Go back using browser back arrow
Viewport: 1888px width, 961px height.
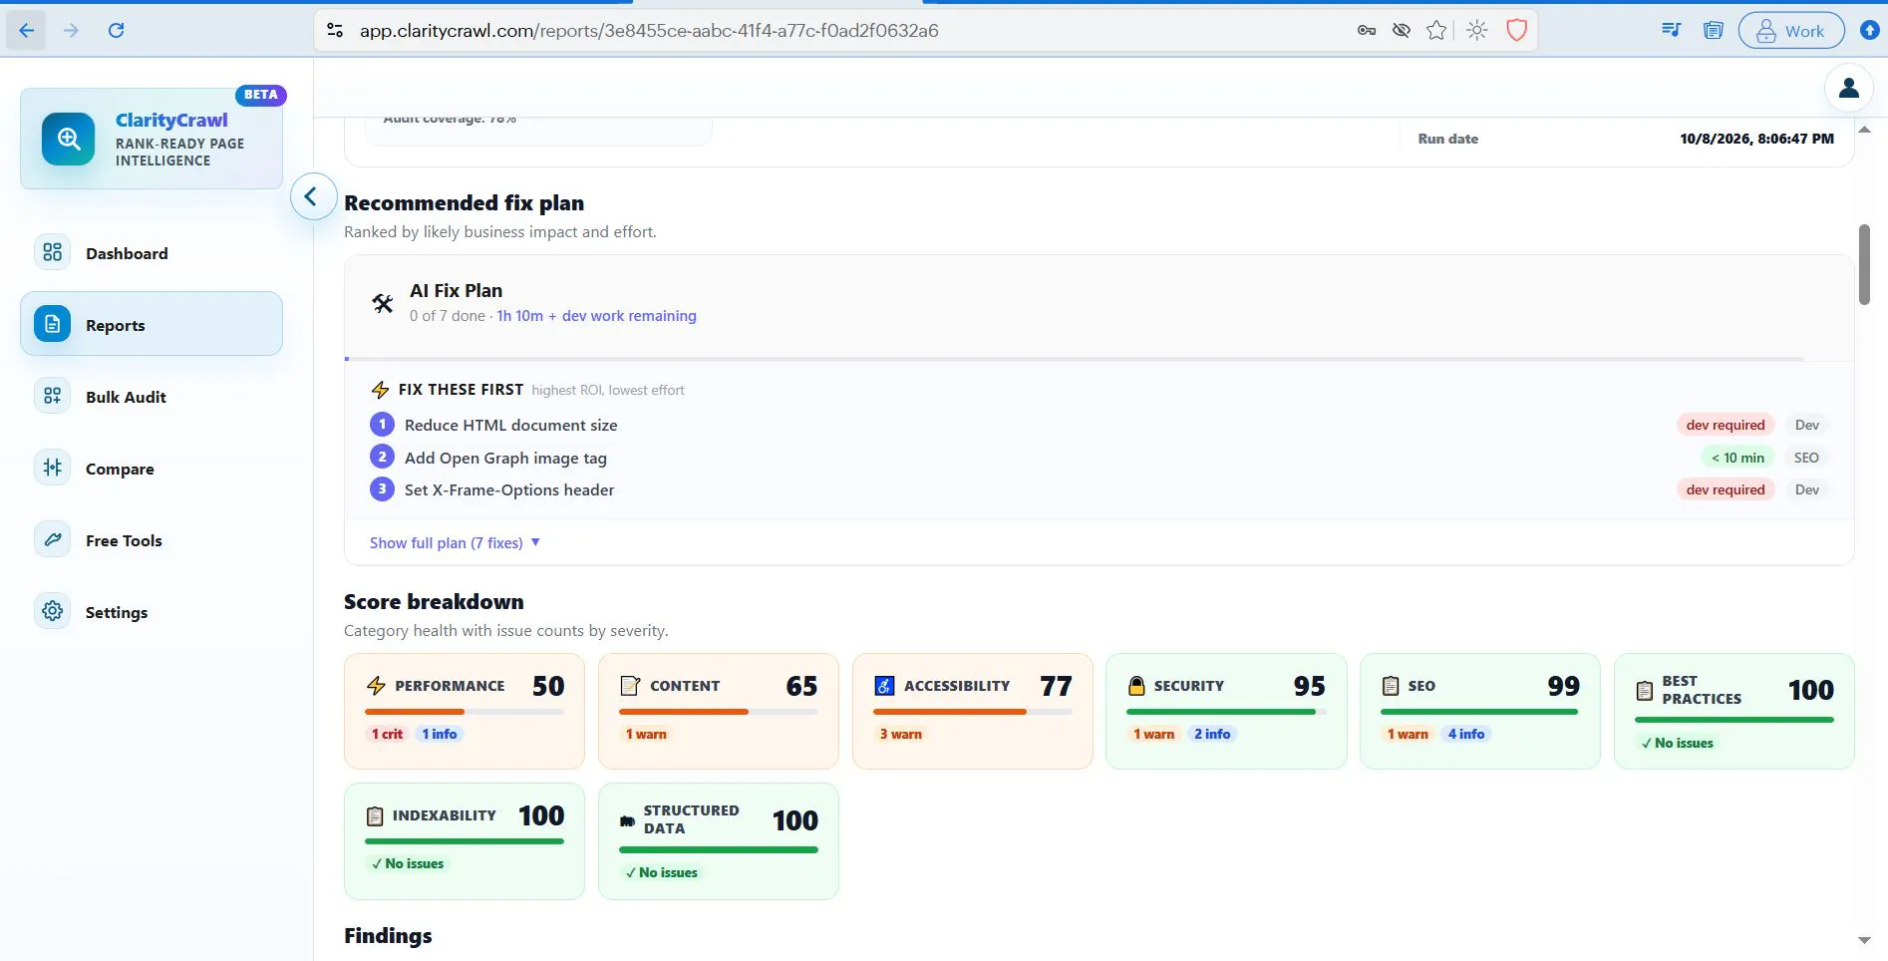[x=27, y=30]
